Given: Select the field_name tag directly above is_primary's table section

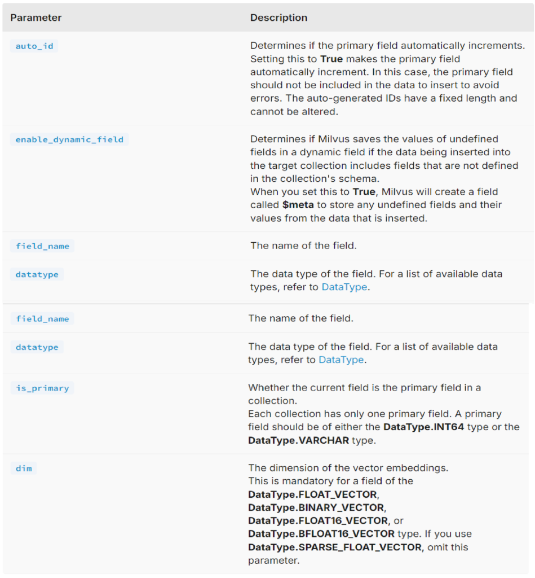Looking at the screenshot, I should tap(42, 319).
